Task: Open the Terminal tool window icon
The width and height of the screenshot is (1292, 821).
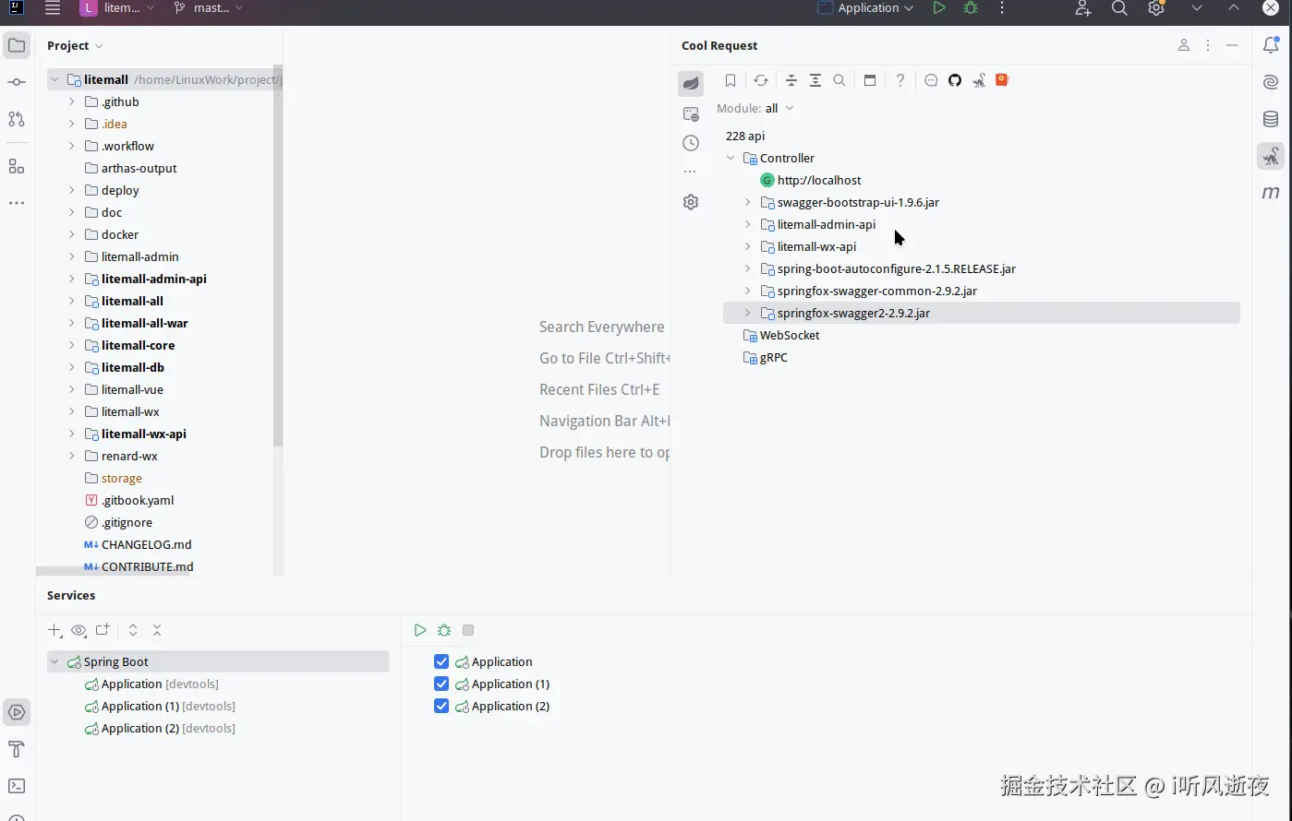Action: point(17,786)
